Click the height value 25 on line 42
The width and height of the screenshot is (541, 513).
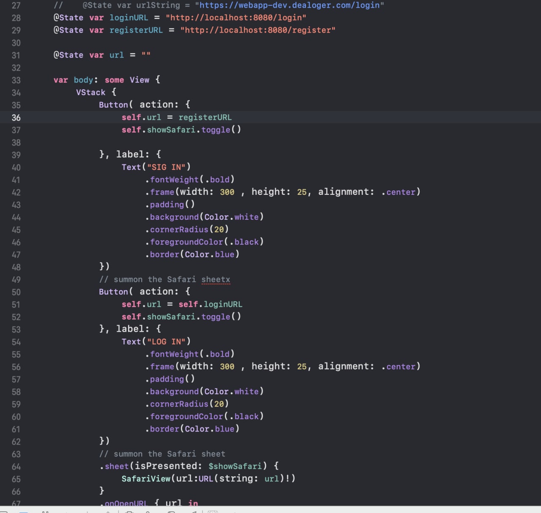302,192
